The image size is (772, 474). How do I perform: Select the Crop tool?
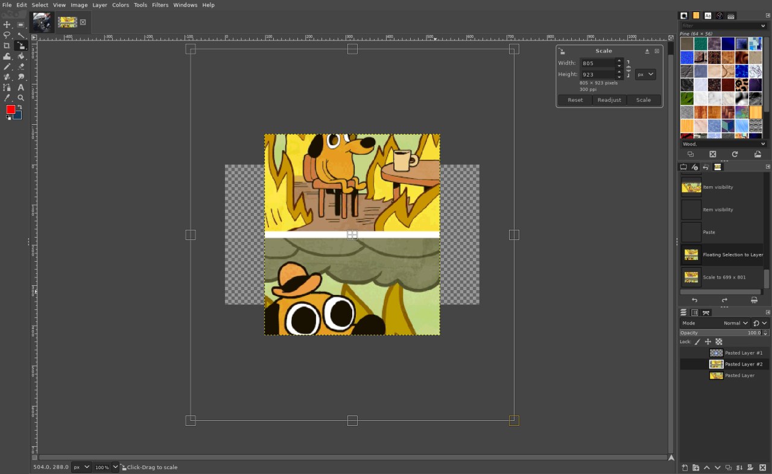pyautogui.click(x=7, y=45)
